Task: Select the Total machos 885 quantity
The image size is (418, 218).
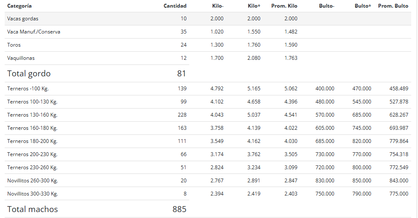Action: point(180,209)
